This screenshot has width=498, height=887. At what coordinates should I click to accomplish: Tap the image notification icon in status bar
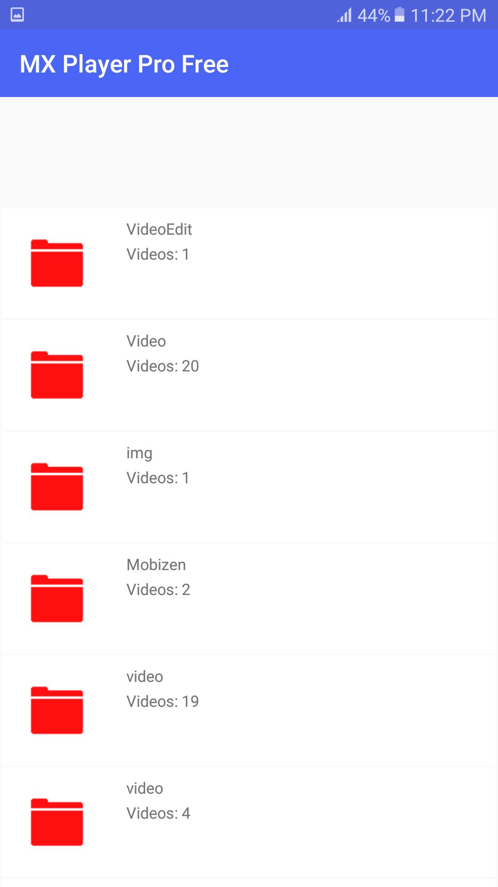point(17,15)
